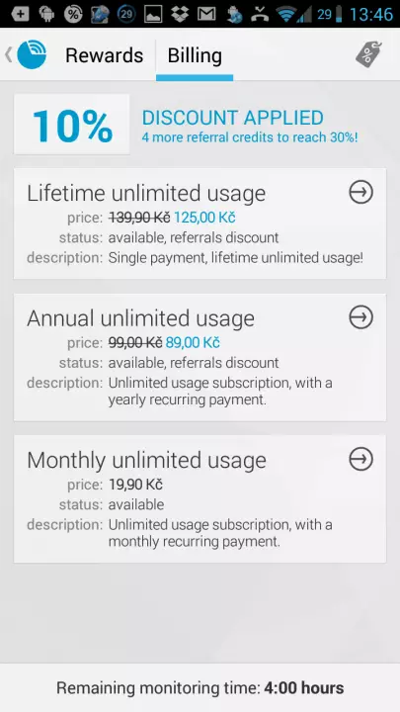400x712 pixels.
Task: Tap the missed call status icon
Action: (260, 14)
